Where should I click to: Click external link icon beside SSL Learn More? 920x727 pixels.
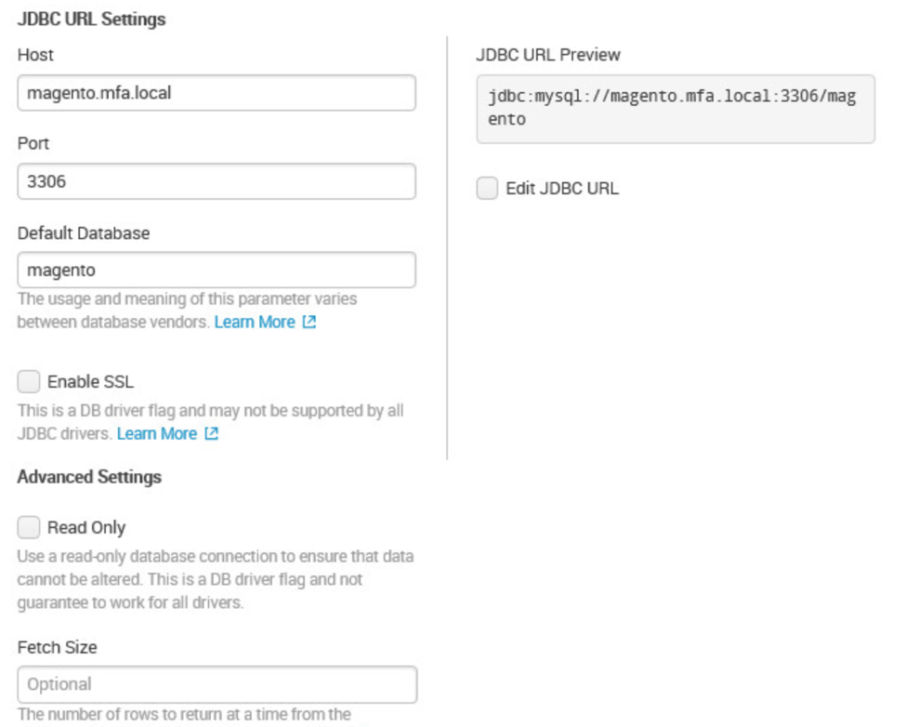click(211, 433)
